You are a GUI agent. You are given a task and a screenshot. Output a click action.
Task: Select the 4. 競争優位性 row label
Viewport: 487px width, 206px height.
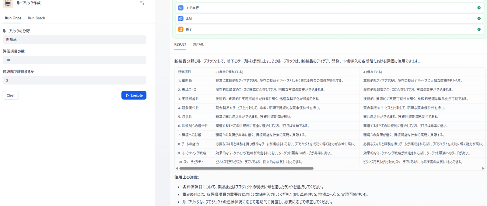[189, 108]
